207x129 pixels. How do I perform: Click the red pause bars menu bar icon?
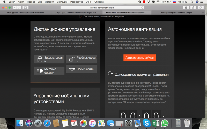(144, 2)
